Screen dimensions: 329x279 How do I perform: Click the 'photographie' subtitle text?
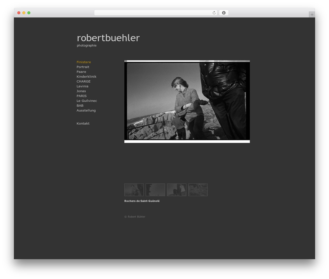tap(87, 46)
